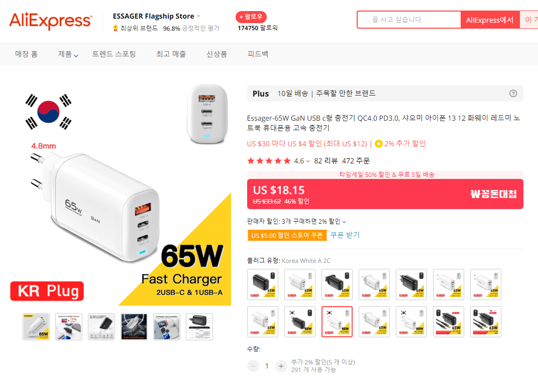Search using the AliExpress에서 button
The height and width of the screenshot is (378, 538).
pyautogui.click(x=490, y=20)
